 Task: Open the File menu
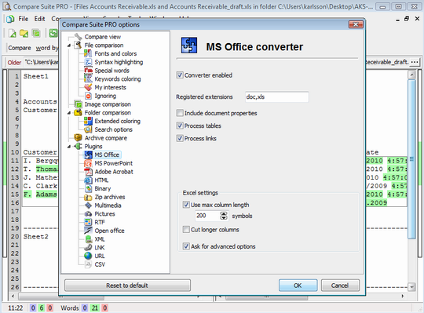coord(24,19)
